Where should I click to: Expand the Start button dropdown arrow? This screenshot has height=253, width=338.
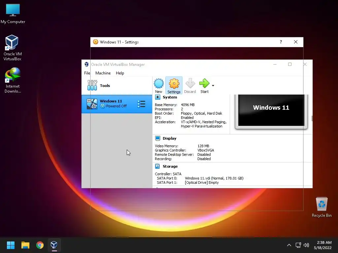tap(213, 86)
